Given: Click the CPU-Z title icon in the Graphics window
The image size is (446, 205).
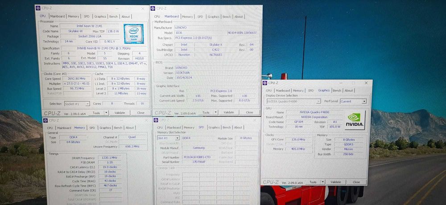Looking at the screenshot, I should pos(265,83).
